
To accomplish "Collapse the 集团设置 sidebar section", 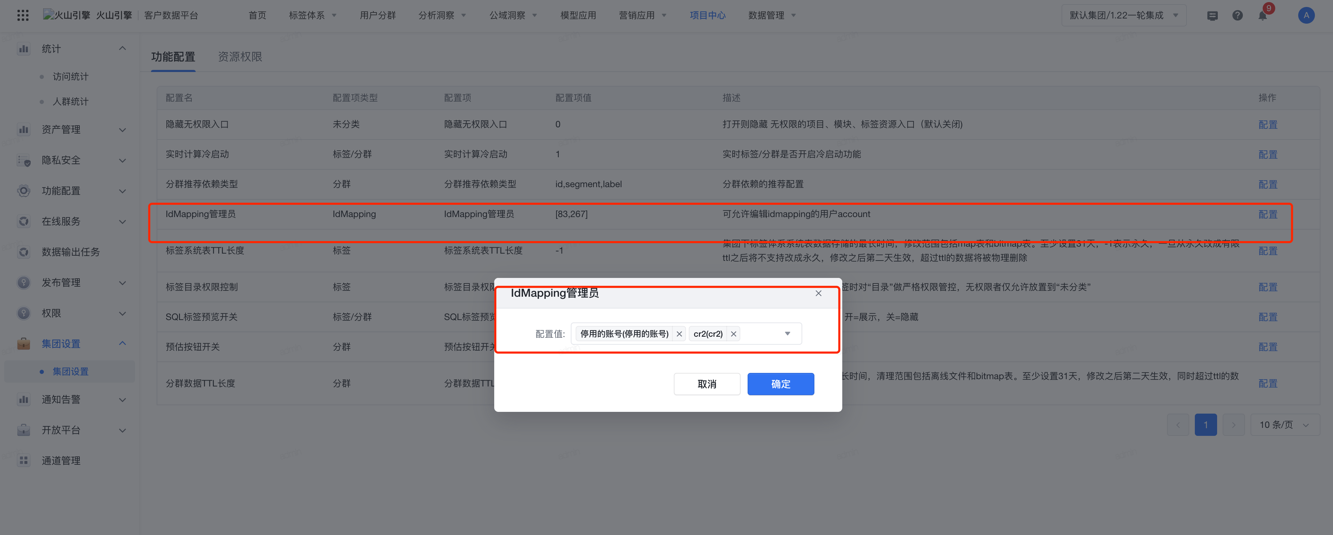I will tap(123, 344).
